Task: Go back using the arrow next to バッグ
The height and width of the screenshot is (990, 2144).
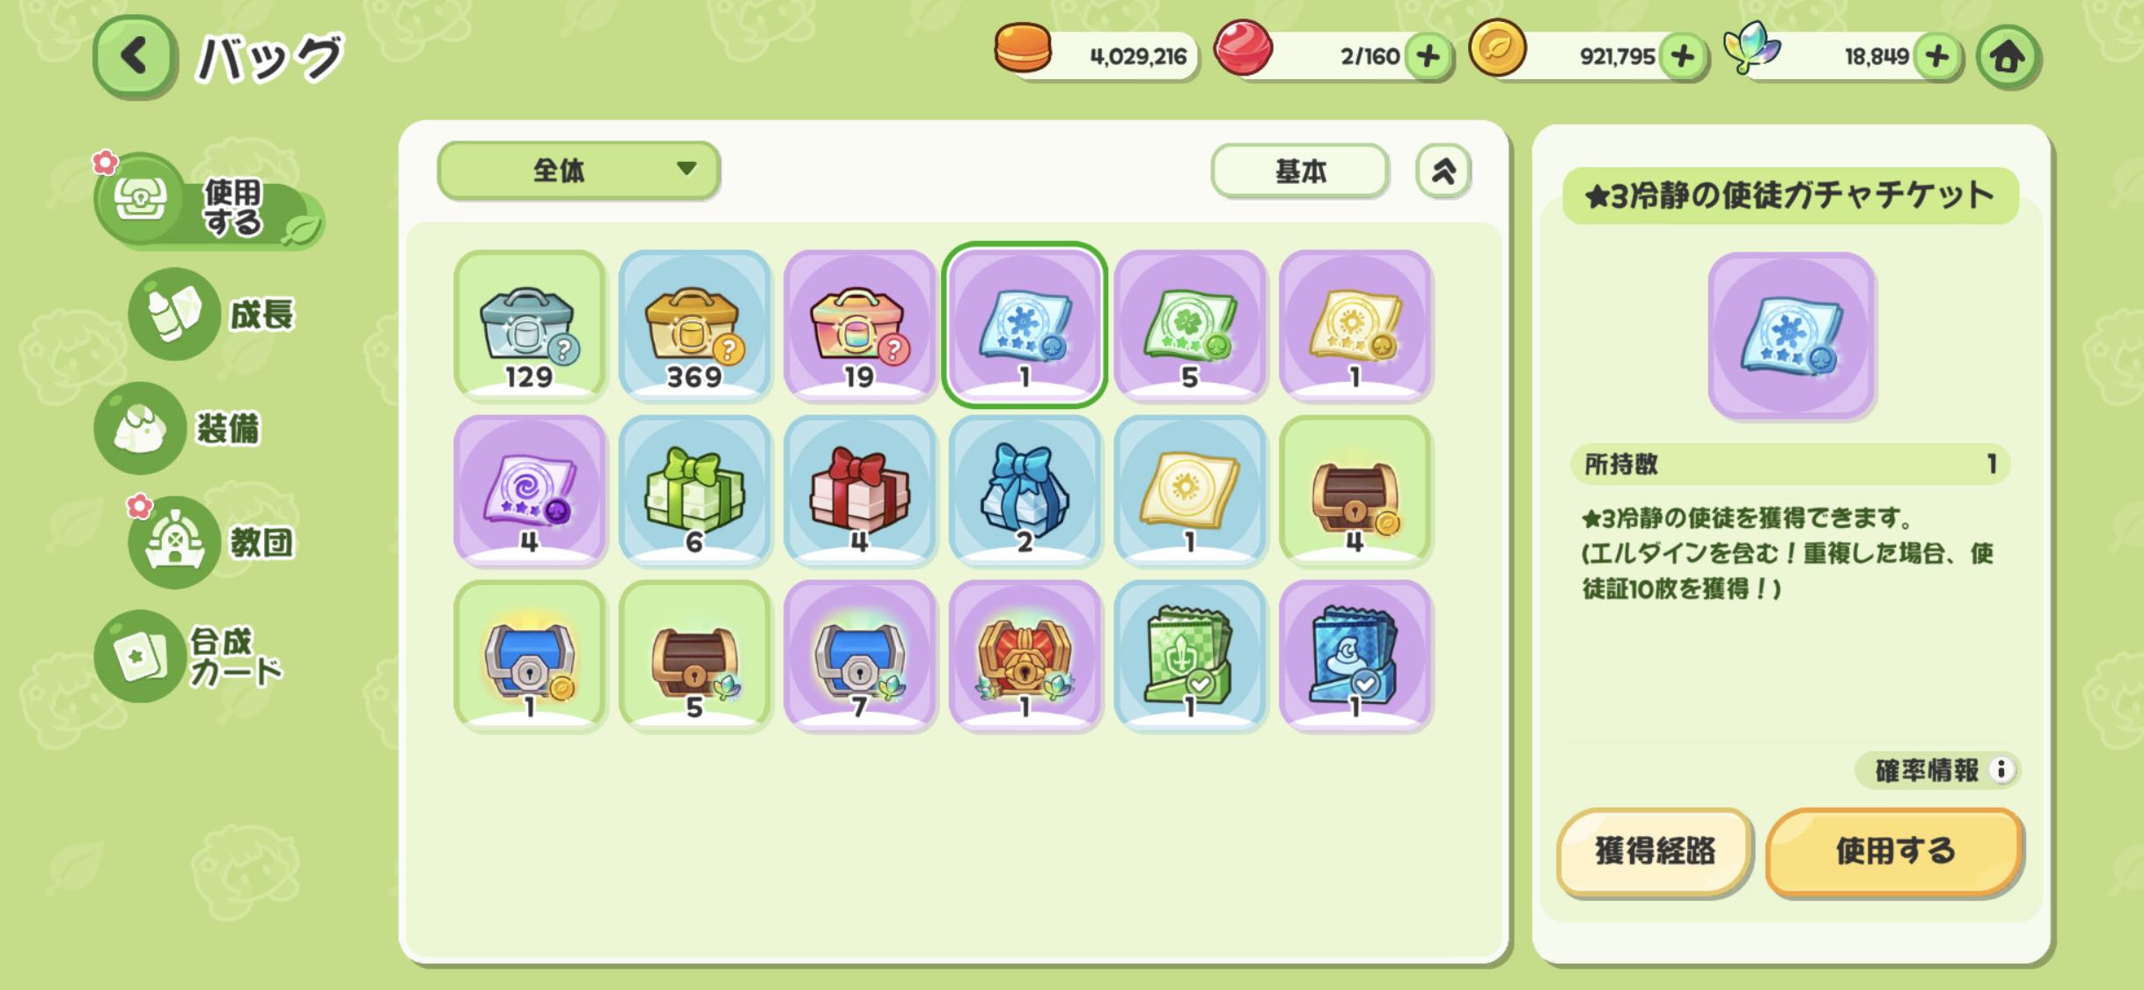Action: click(x=134, y=56)
